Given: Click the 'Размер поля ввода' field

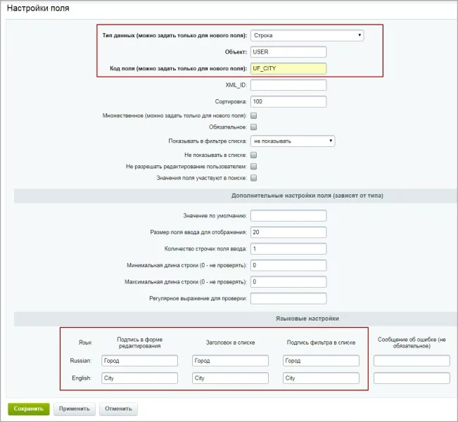Looking at the screenshot, I should (x=288, y=232).
